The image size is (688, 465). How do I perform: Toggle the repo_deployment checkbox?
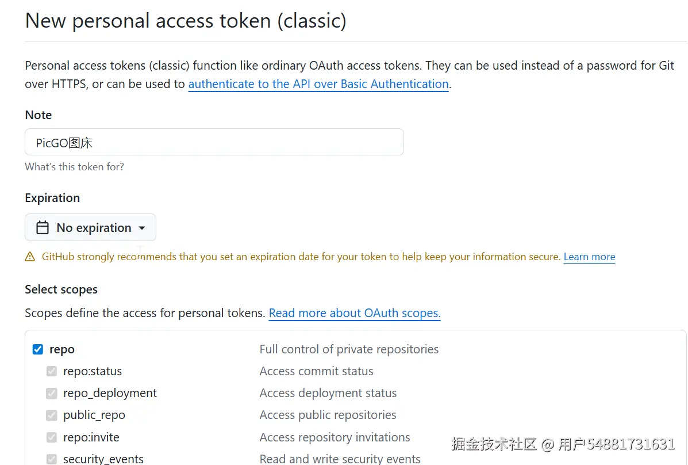[x=52, y=393]
